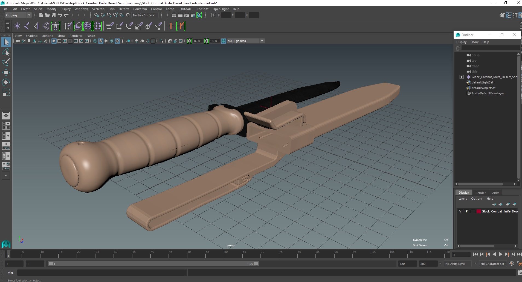Select TurtleDefaultBakeLayer in Outliner
Screen dimensions: 522x282
pyautogui.click(x=488, y=93)
